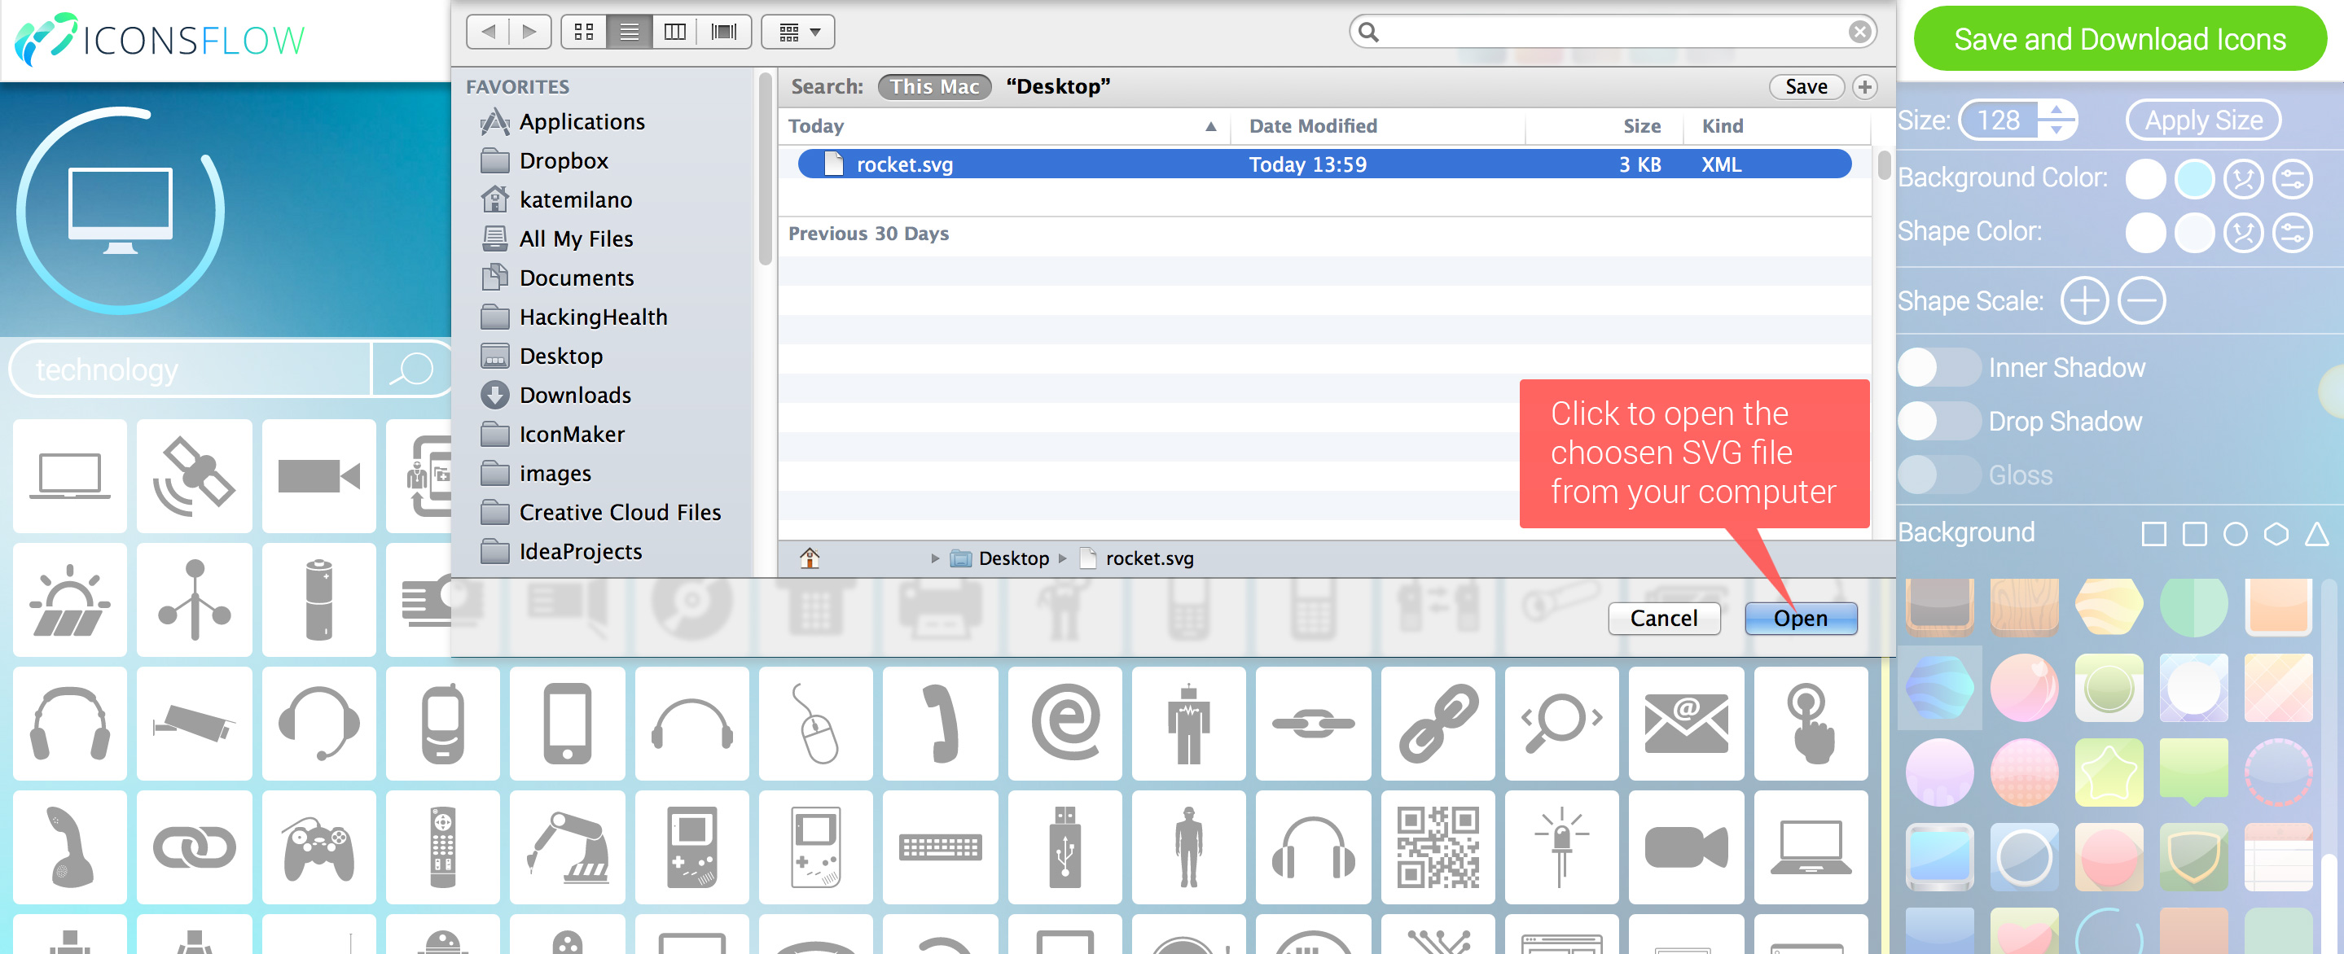
Task: Pick light blue Background Color swatch
Action: [x=2194, y=179]
